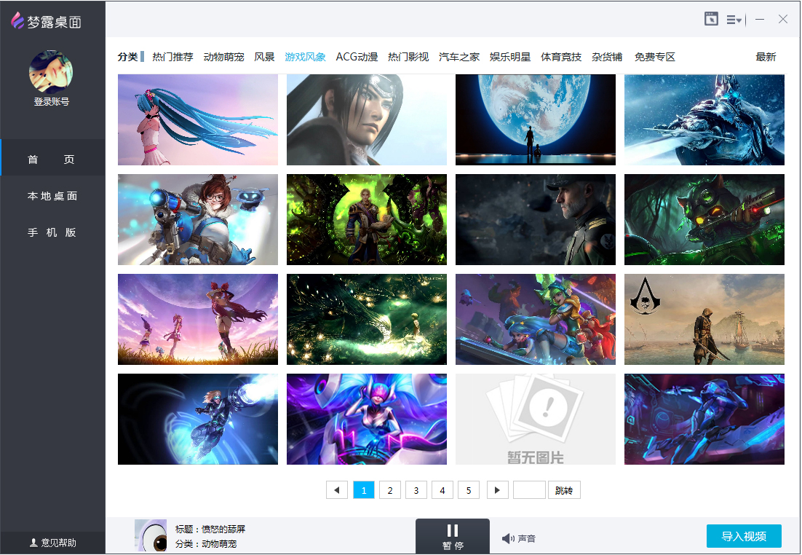Expand the 分类 category selector
Viewport: 802px width, 555px height.
pos(129,56)
